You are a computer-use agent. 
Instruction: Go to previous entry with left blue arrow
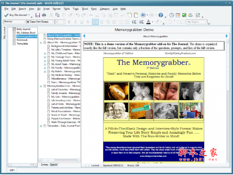(x=84, y=36)
